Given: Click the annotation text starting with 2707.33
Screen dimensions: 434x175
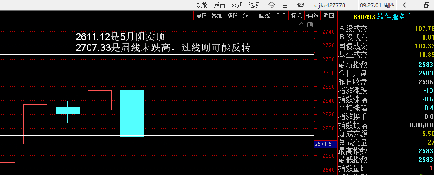Looking at the screenshot, I should click(163, 48).
